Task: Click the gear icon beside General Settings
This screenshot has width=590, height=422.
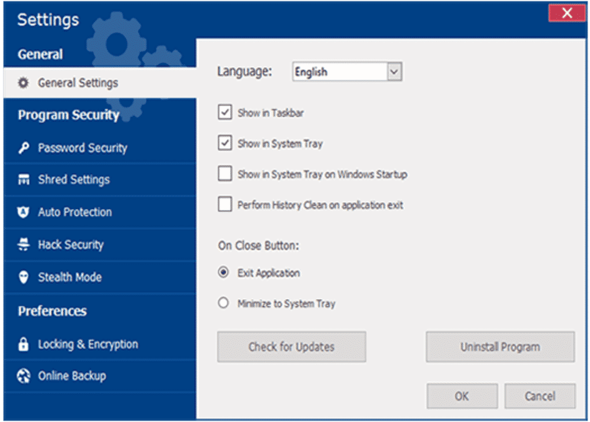Action: pos(23,83)
